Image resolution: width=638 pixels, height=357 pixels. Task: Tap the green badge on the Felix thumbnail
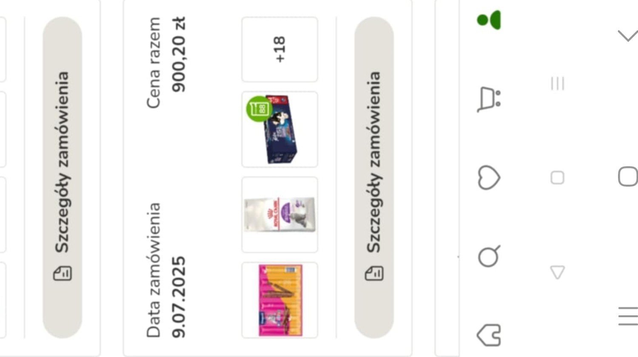[259, 109]
